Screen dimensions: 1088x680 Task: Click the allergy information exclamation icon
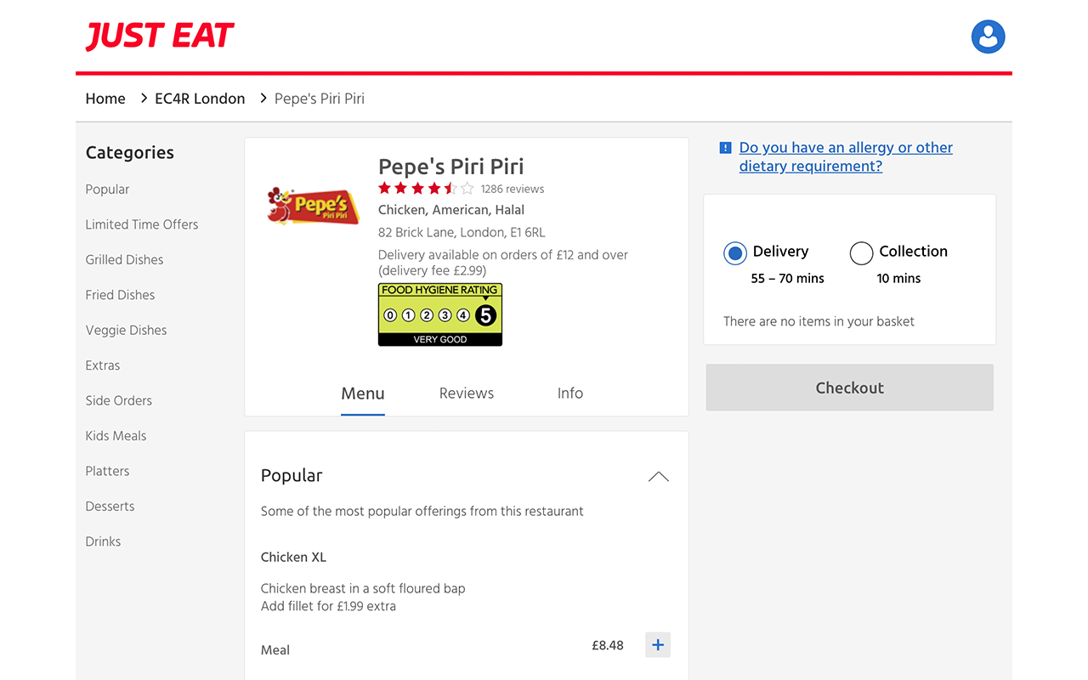point(725,148)
